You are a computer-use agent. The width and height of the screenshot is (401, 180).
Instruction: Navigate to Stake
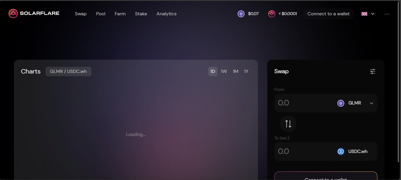[x=141, y=14]
